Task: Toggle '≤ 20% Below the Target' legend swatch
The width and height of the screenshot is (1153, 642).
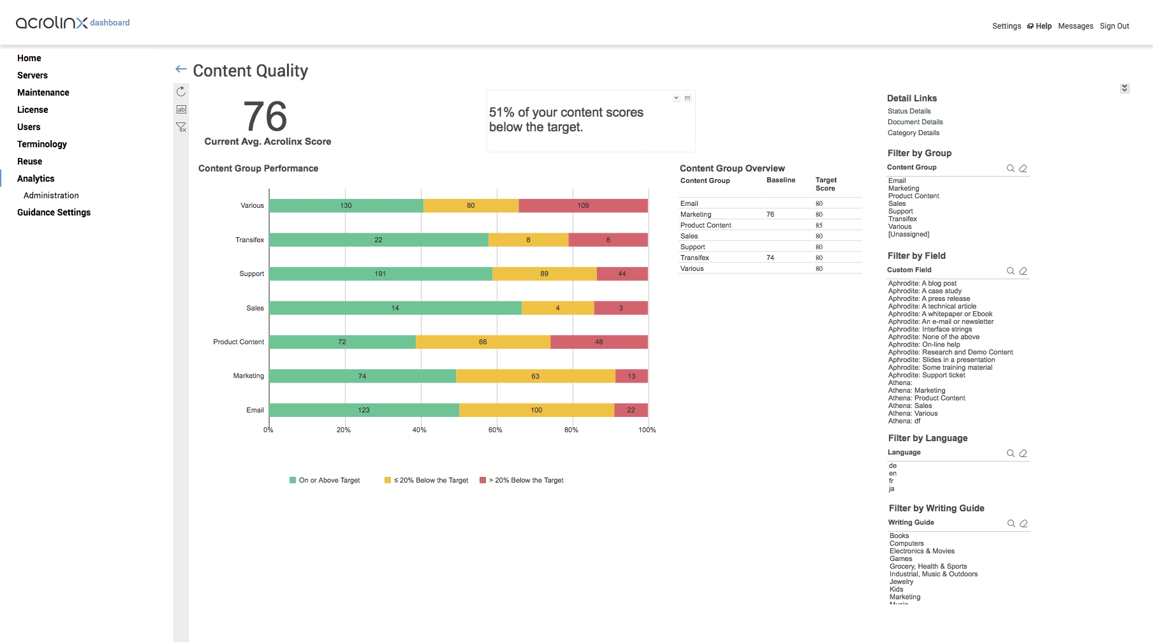Action: [x=388, y=480]
